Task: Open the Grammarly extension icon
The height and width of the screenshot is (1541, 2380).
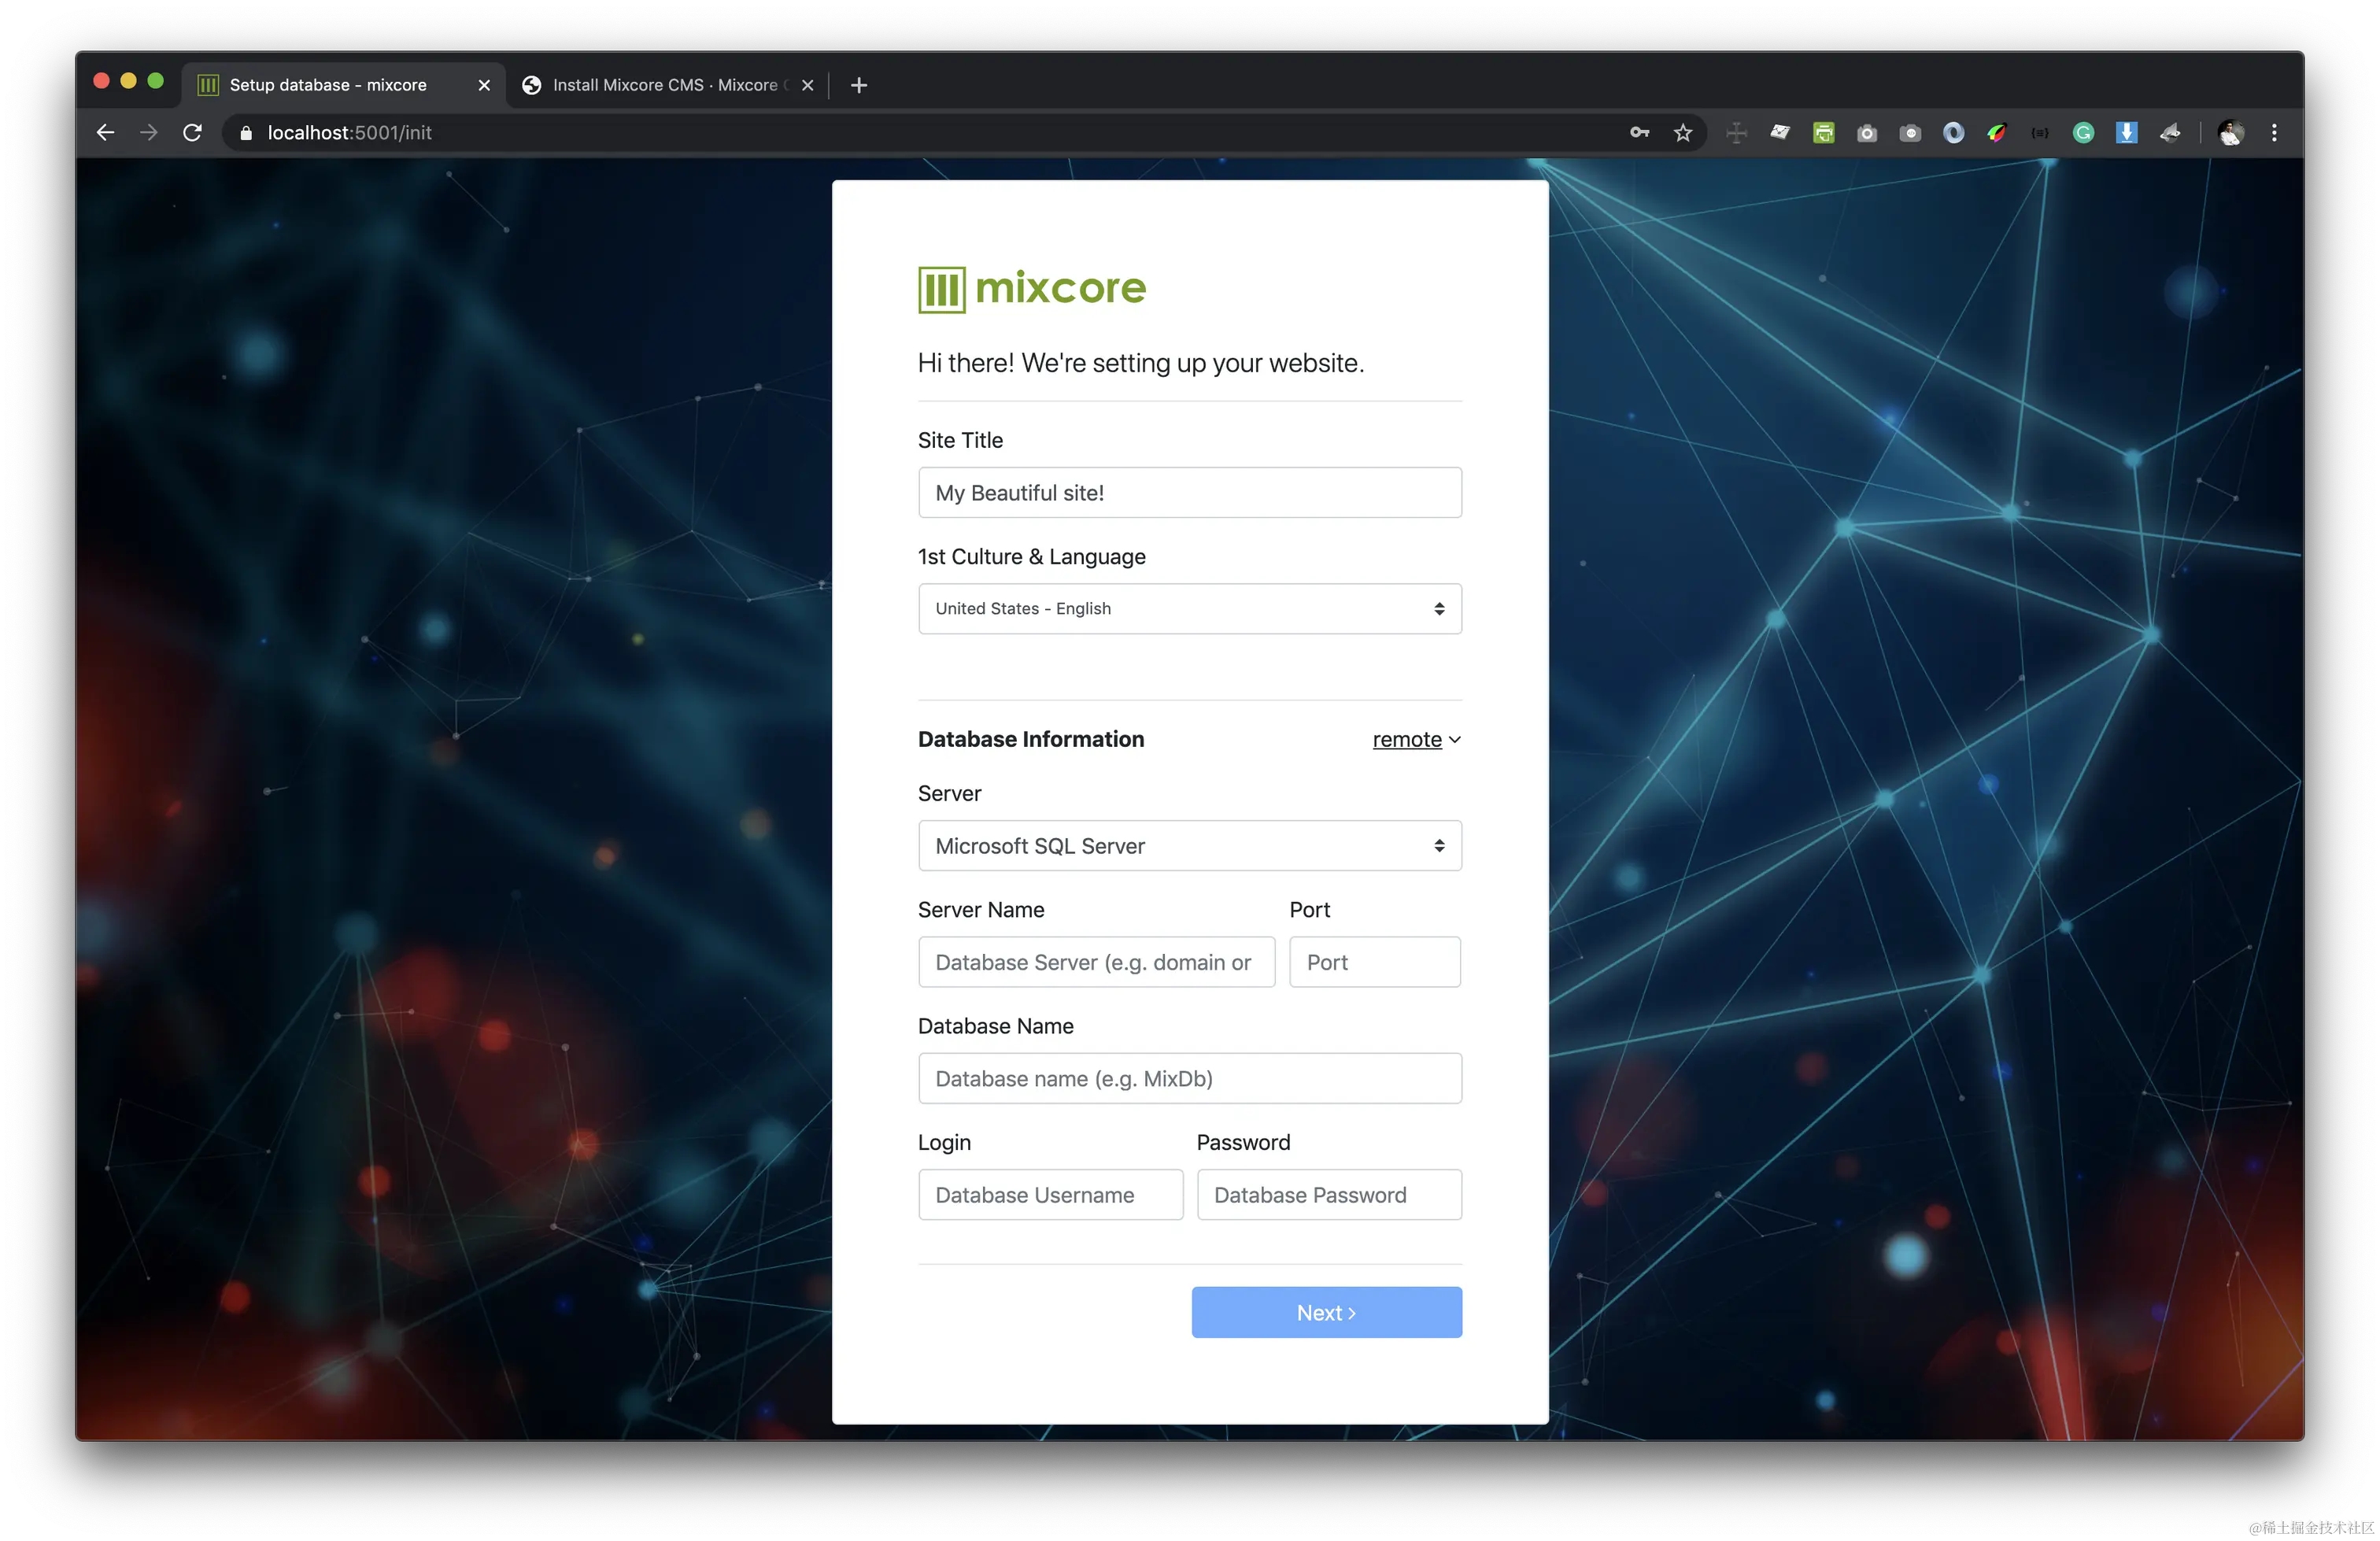Action: click(x=2083, y=133)
